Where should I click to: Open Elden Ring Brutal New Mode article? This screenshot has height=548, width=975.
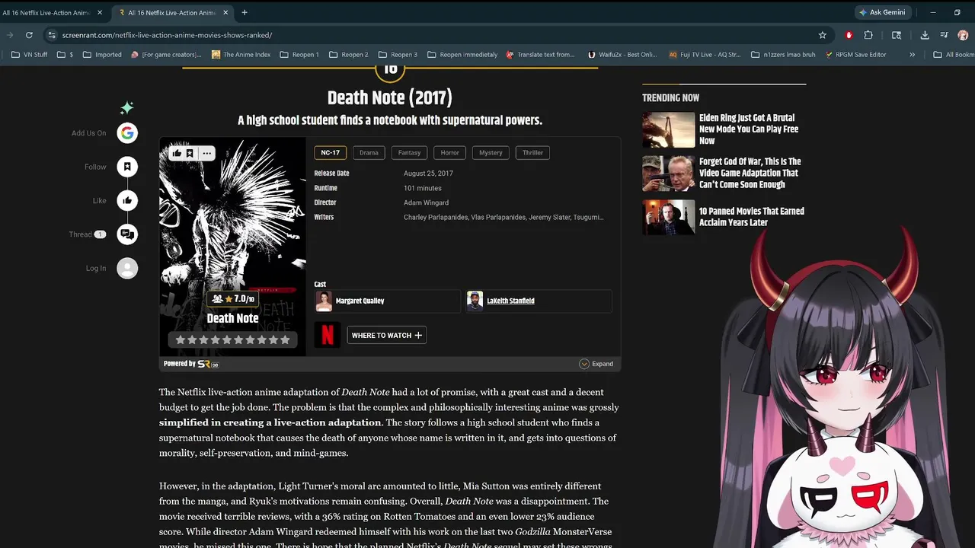tap(749, 129)
